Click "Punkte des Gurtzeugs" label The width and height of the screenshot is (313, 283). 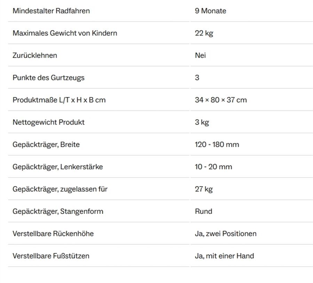48,77
